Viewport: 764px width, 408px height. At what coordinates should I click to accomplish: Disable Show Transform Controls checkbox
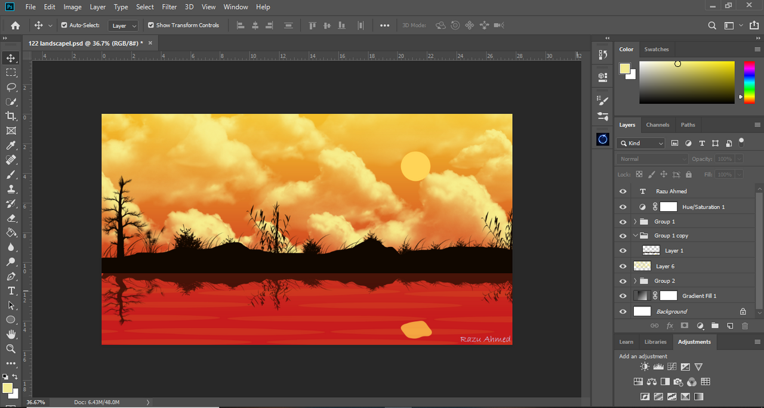(151, 25)
